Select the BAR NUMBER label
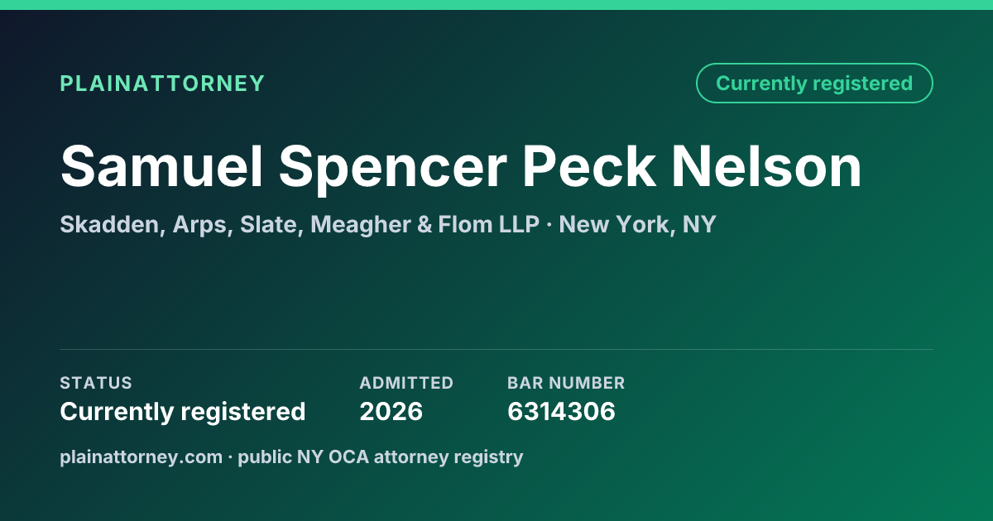 pyautogui.click(x=566, y=383)
